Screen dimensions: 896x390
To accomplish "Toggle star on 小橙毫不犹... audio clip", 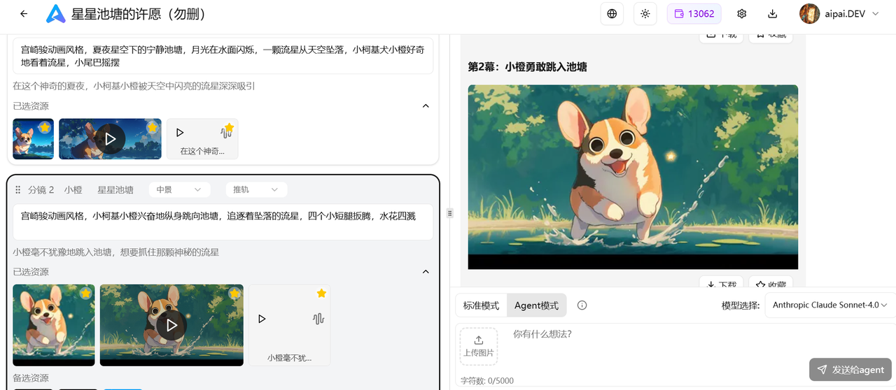I will pyautogui.click(x=321, y=294).
